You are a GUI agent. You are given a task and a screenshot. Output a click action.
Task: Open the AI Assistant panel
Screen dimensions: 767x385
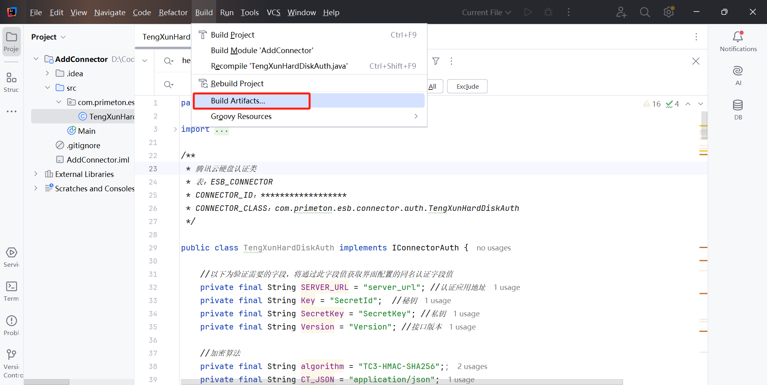[x=738, y=75]
